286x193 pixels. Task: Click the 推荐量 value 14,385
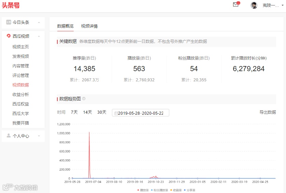coord(84,69)
